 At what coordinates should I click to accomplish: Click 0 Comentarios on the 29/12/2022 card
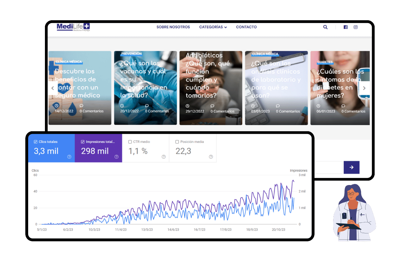coord(222,111)
